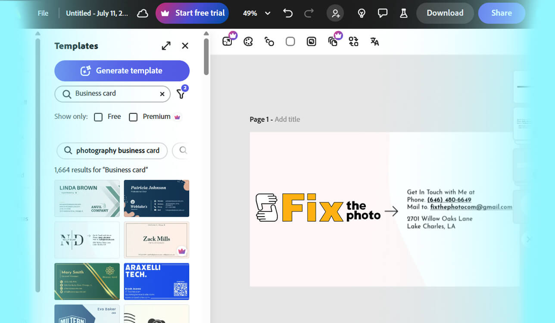This screenshot has width=555, height=323.
Task: Click the Generate template button
Action: click(x=122, y=71)
